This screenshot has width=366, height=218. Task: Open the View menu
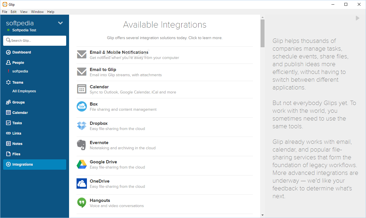pos(24,12)
